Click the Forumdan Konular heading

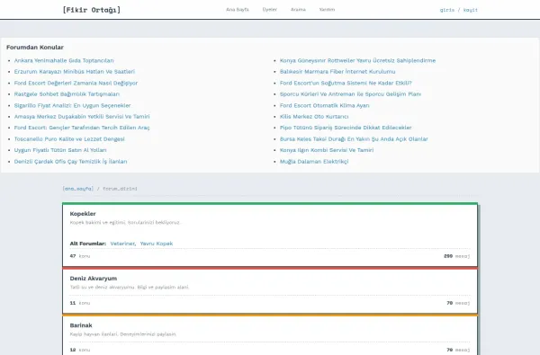tap(35, 47)
